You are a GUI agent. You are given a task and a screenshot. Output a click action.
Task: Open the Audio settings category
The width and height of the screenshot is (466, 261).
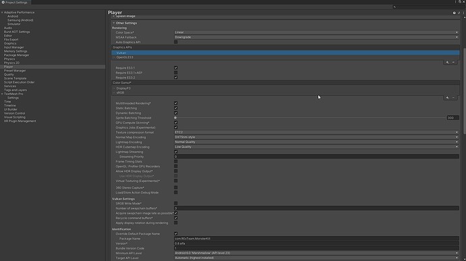pos(8,28)
